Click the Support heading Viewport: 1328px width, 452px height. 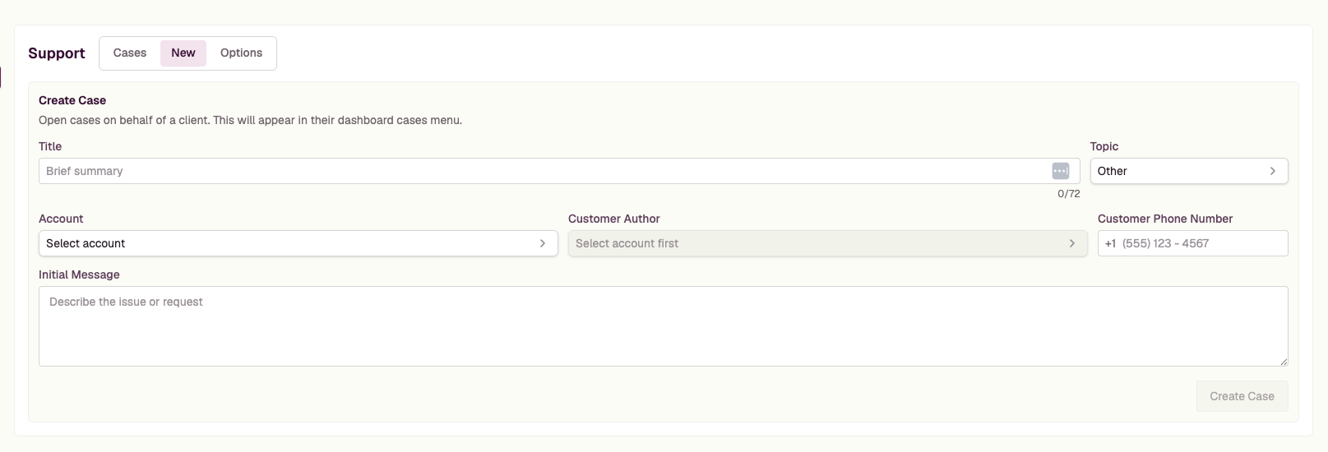tap(57, 53)
